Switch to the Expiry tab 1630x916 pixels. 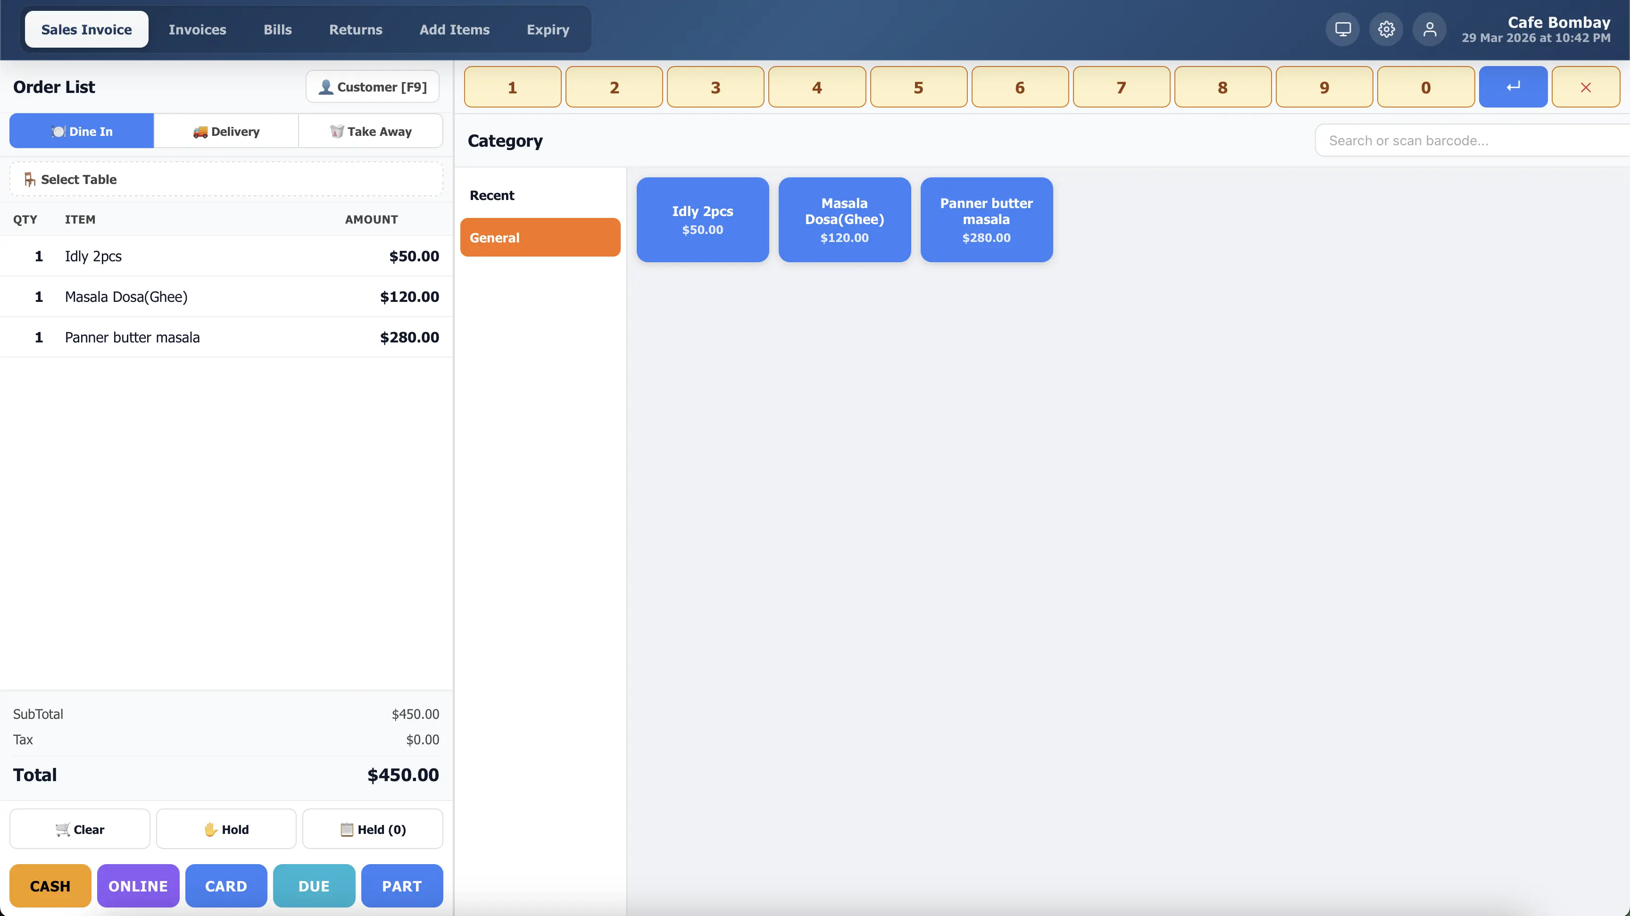pos(547,29)
